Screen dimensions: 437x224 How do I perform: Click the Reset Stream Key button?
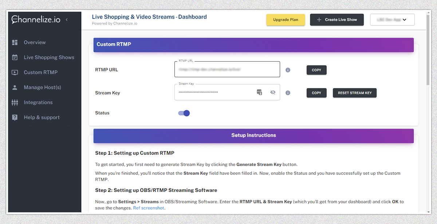click(x=355, y=93)
